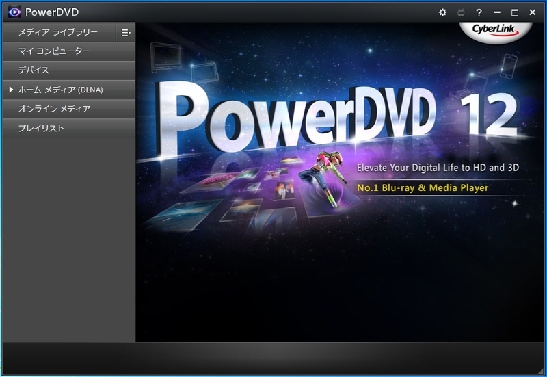The width and height of the screenshot is (547, 377).
Task: Select デバイス in sidebar
Action: coord(69,70)
